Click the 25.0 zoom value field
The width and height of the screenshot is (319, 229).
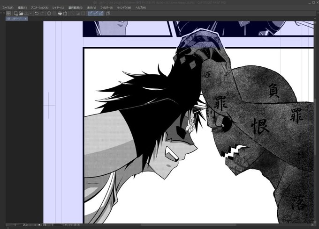25,225
